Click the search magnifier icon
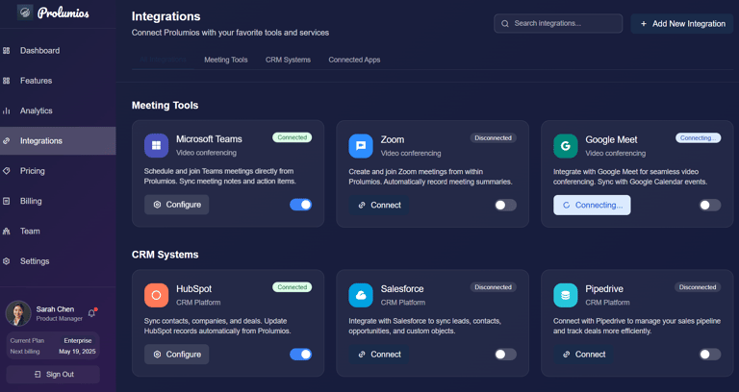The image size is (739, 392). pyautogui.click(x=505, y=23)
